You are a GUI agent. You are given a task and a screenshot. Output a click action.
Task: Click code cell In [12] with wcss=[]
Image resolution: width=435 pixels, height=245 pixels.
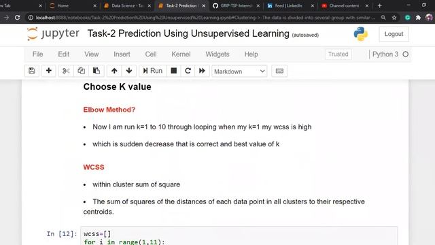[239, 236]
